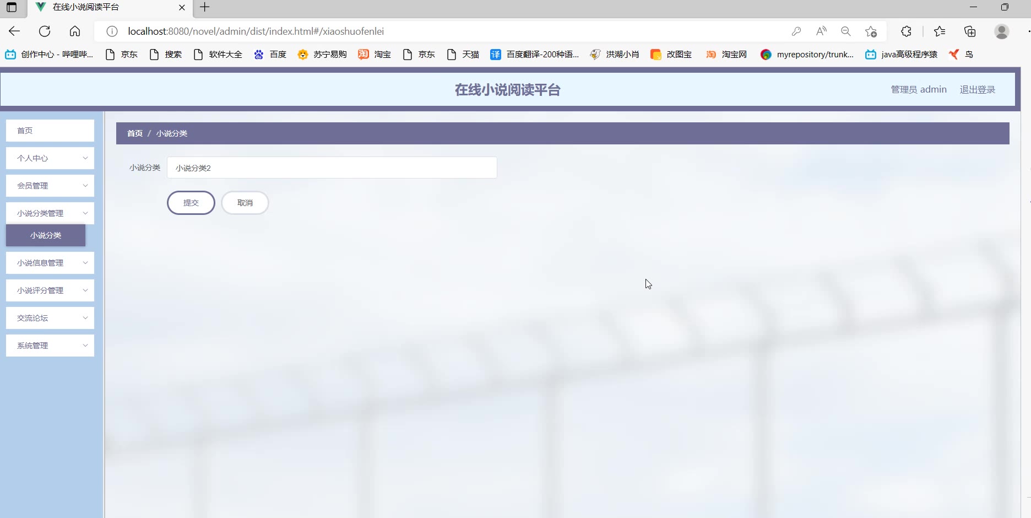
Task: Open 软件大全 bookmark
Action: pos(218,54)
